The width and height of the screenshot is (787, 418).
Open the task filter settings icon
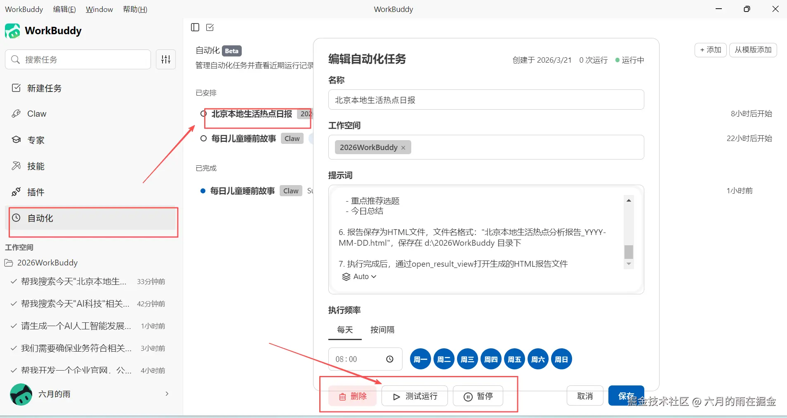click(x=166, y=59)
